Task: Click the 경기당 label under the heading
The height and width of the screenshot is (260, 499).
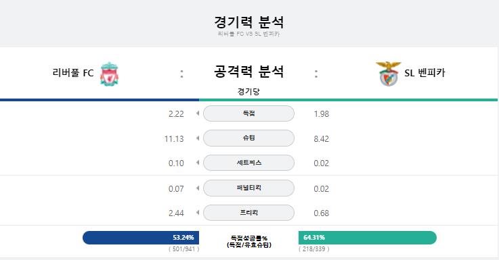Action: 248,91
